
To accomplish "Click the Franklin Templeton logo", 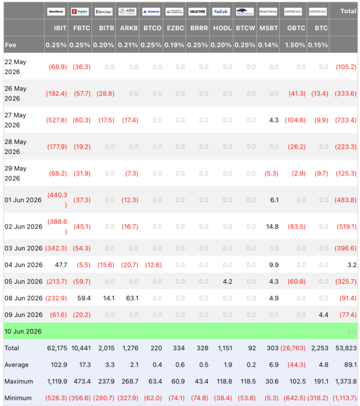I will 175,11.
